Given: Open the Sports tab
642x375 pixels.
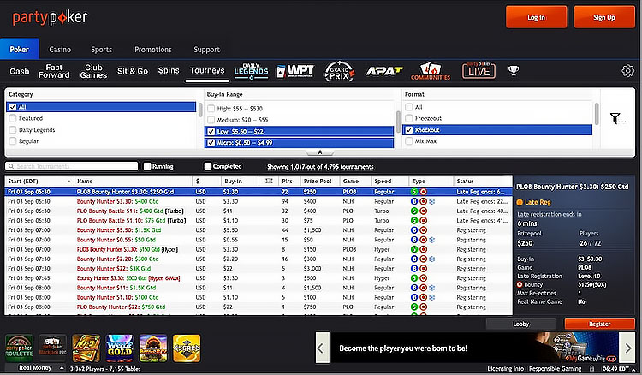Looking at the screenshot, I should pos(102,50).
